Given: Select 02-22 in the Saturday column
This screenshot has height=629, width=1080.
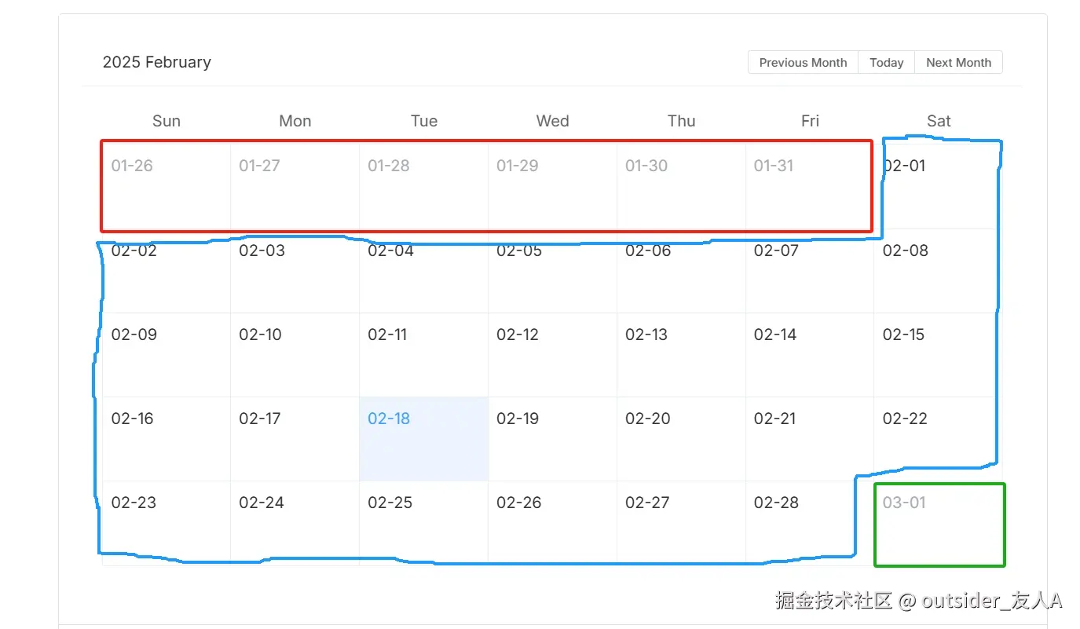Looking at the screenshot, I should [938, 438].
